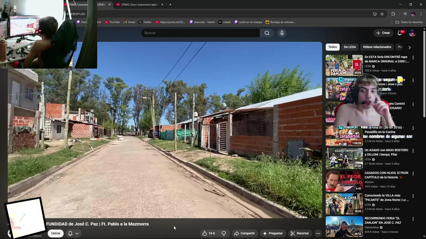Open Chrome extensions puzzle icon
Image resolution: width=426 pixels, height=239 pixels.
pyautogui.click(x=393, y=14)
